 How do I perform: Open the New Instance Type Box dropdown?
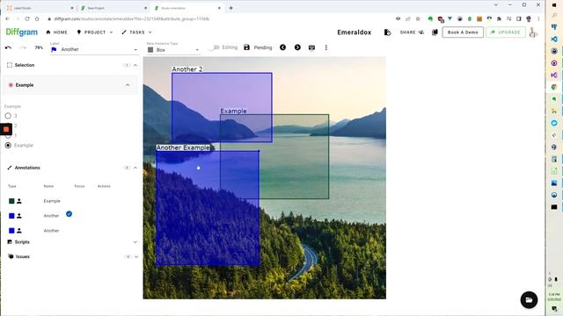tap(173, 50)
